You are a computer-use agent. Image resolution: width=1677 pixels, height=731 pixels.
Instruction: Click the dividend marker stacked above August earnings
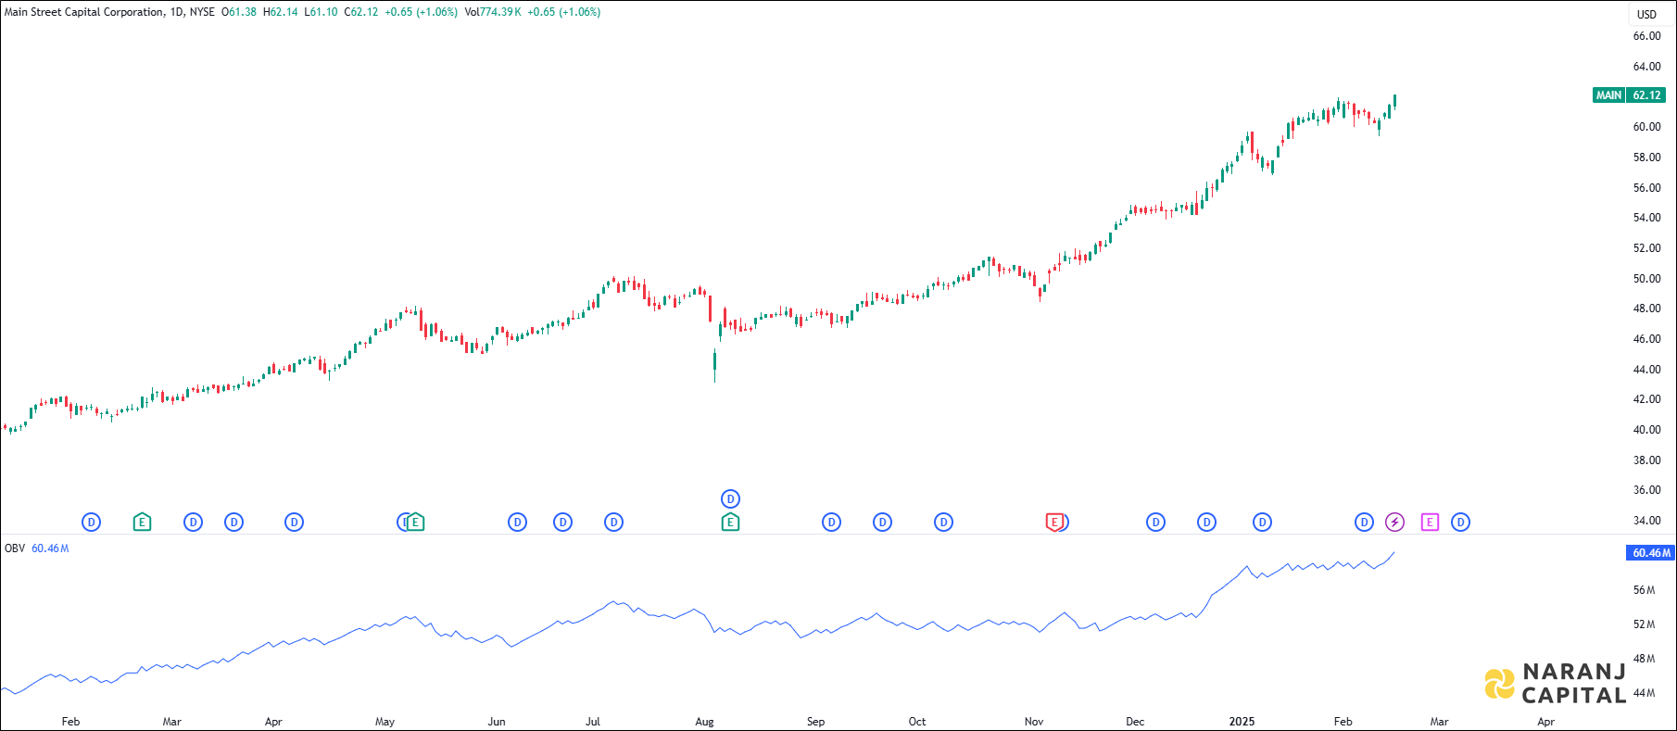[730, 499]
